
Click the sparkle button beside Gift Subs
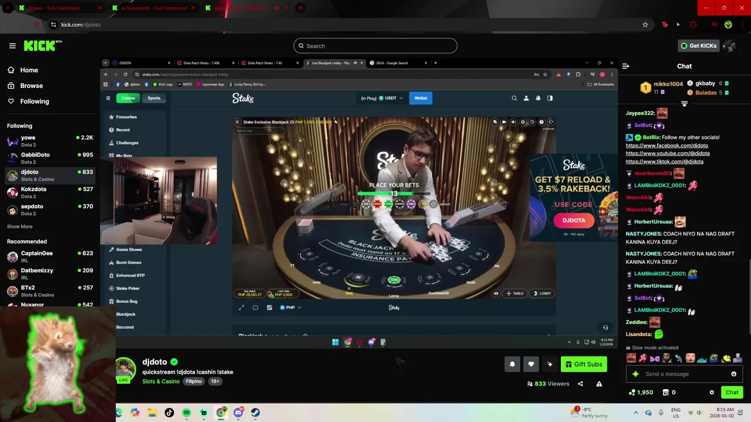(x=550, y=364)
